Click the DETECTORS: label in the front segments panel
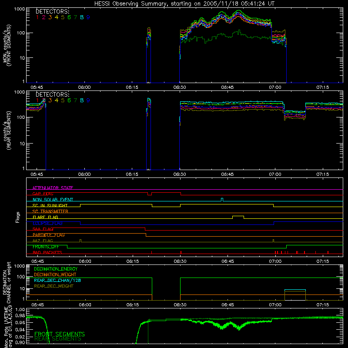The width and height of the screenshot is (348, 348). click(52, 11)
